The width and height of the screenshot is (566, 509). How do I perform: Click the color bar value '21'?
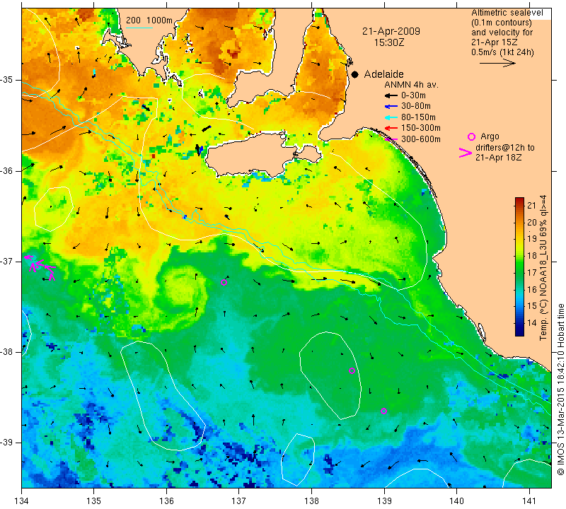tap(531, 206)
